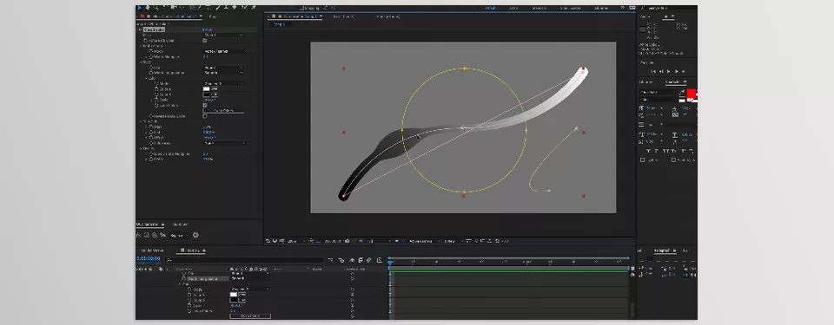Image resolution: width=834 pixels, height=325 pixels.
Task: Open Round dropdown in Effect Controls
Action: tap(223, 68)
